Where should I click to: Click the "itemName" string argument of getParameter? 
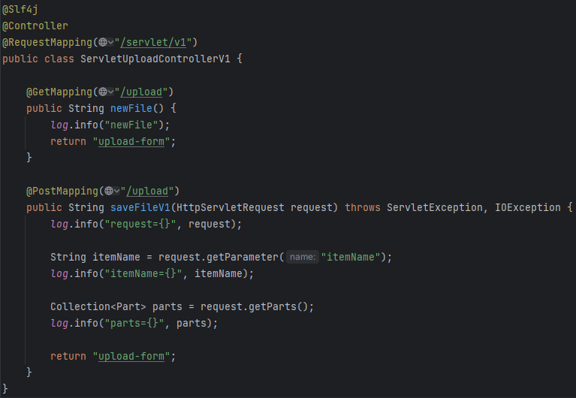(351, 258)
